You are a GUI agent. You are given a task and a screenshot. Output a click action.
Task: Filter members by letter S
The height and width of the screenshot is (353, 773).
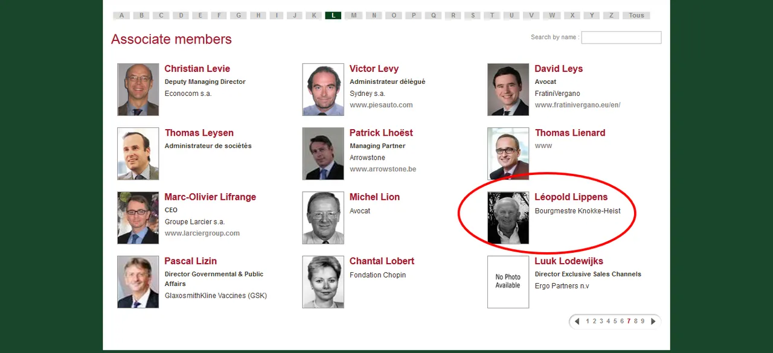pyautogui.click(x=472, y=16)
